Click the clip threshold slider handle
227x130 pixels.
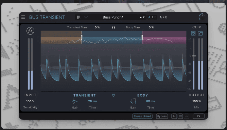[194, 56]
